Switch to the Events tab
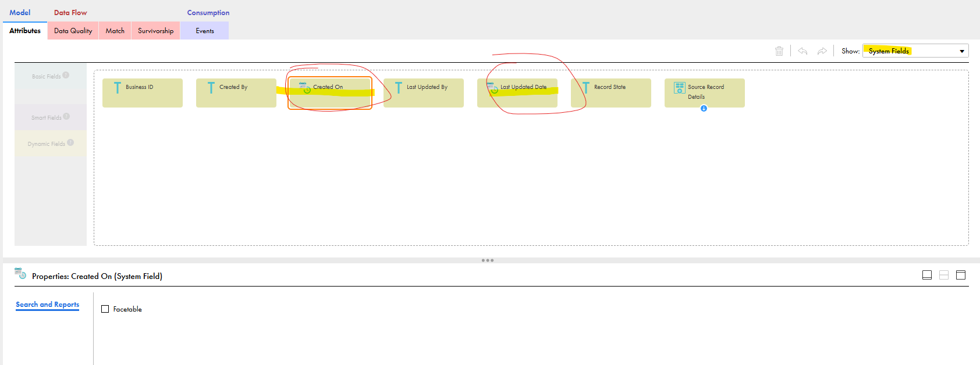The width and height of the screenshot is (980, 365). [205, 31]
